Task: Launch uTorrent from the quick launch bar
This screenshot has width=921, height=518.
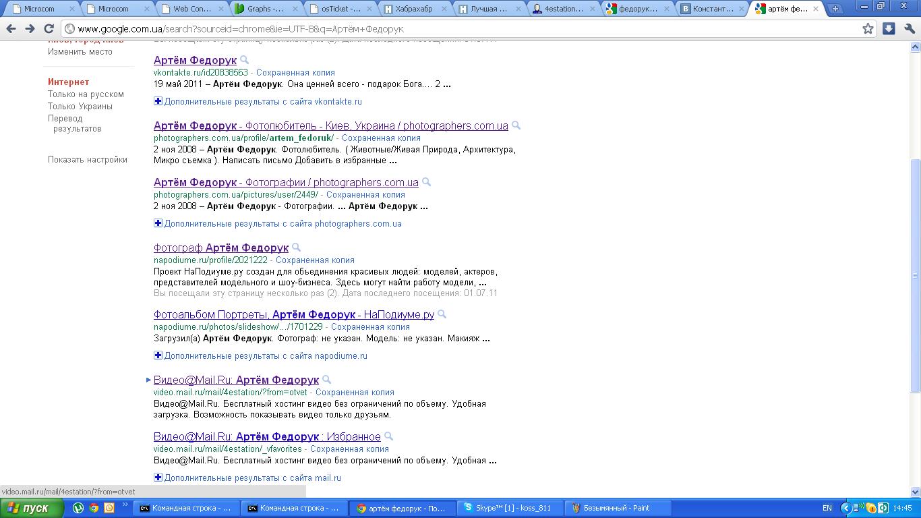Action: pyautogui.click(x=78, y=508)
